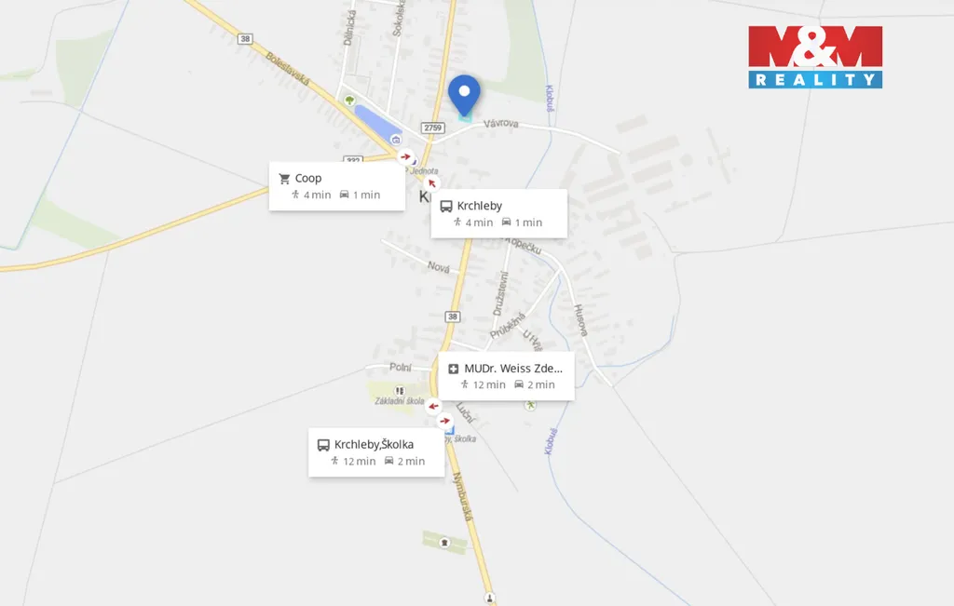954x606 pixels.
Task: Open the MUDr. Weiss Zde... info card
Action: [x=506, y=376]
